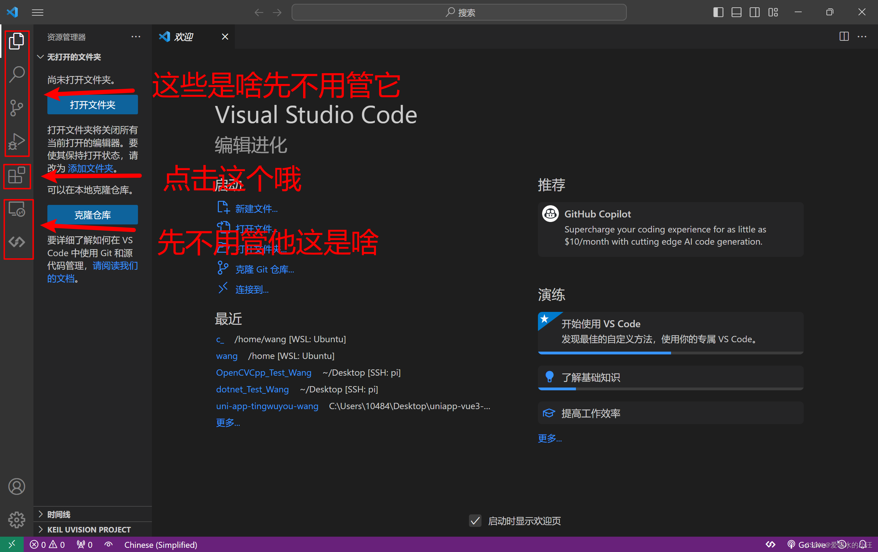
Task: Open the GitHub Copilot recommendation card
Action: pos(670,229)
